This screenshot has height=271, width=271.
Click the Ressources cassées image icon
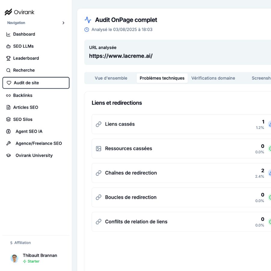coord(98,149)
